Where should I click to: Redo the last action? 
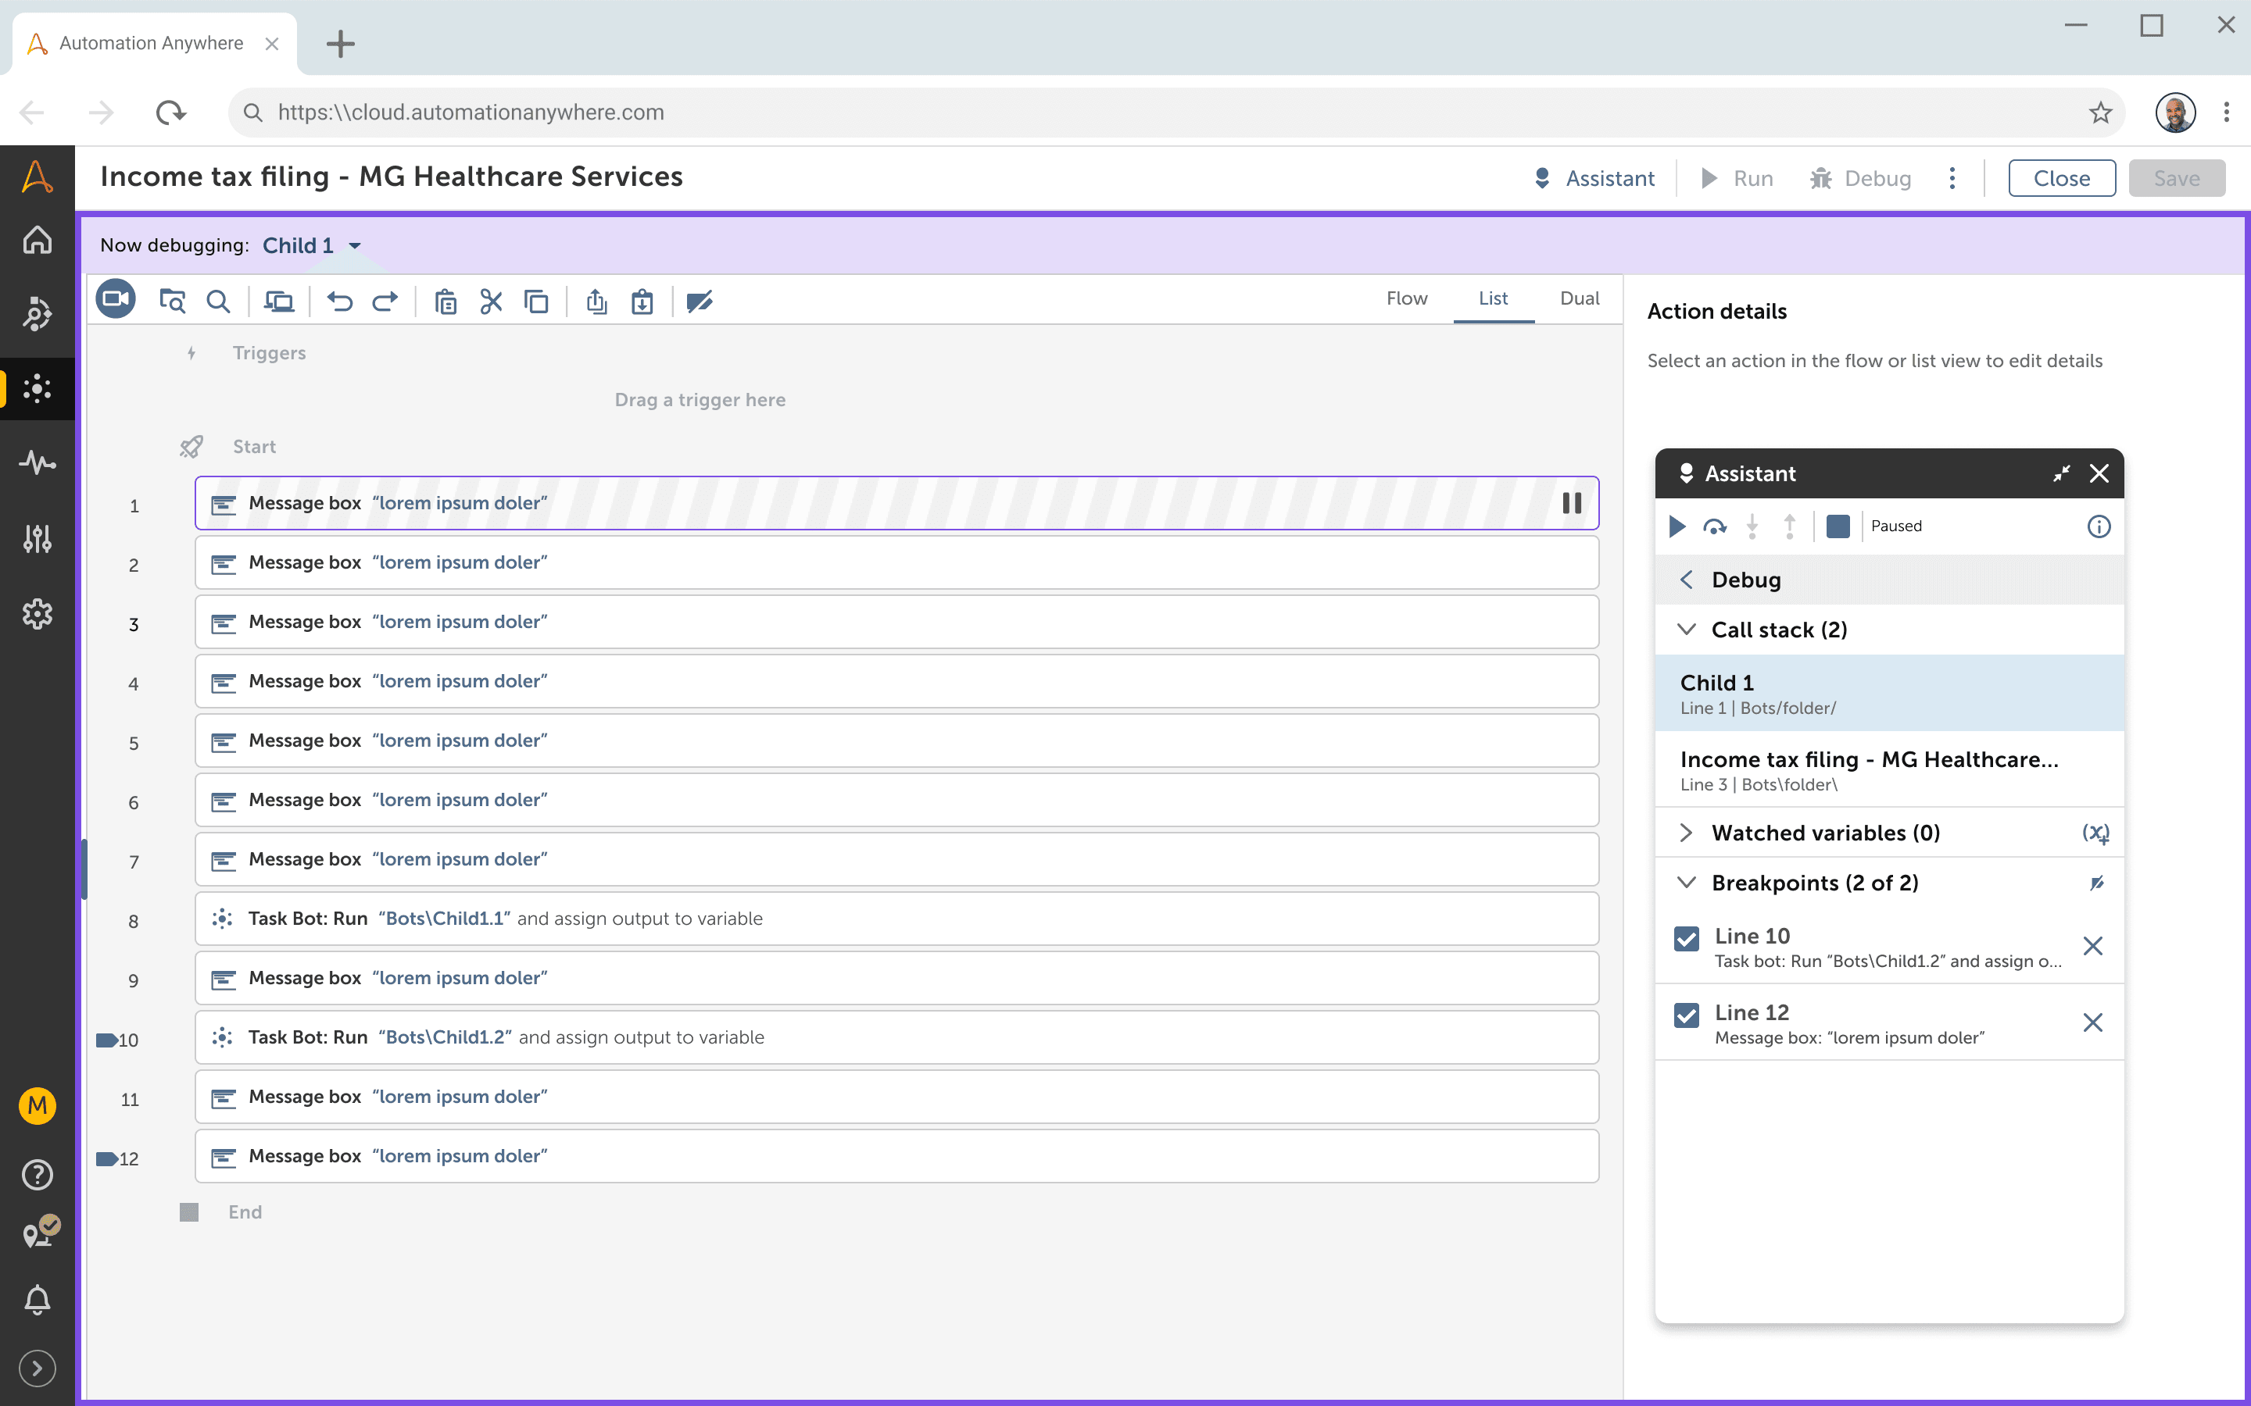[x=385, y=302]
